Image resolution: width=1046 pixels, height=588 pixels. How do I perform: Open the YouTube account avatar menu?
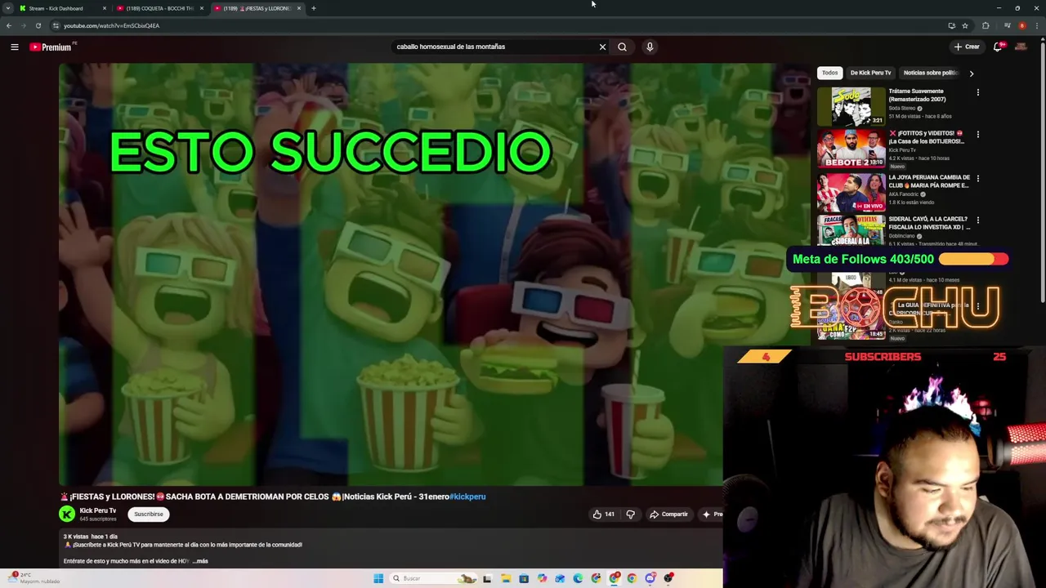pyautogui.click(x=1021, y=47)
